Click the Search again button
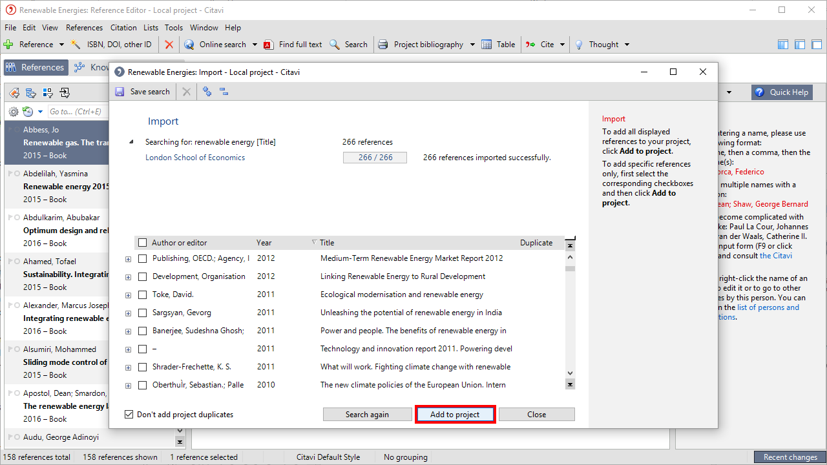This screenshot has height=465, width=827. pos(367,415)
